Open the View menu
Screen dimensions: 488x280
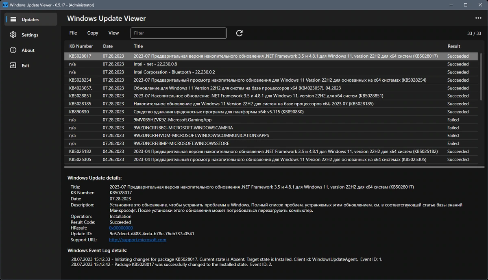click(x=113, y=33)
